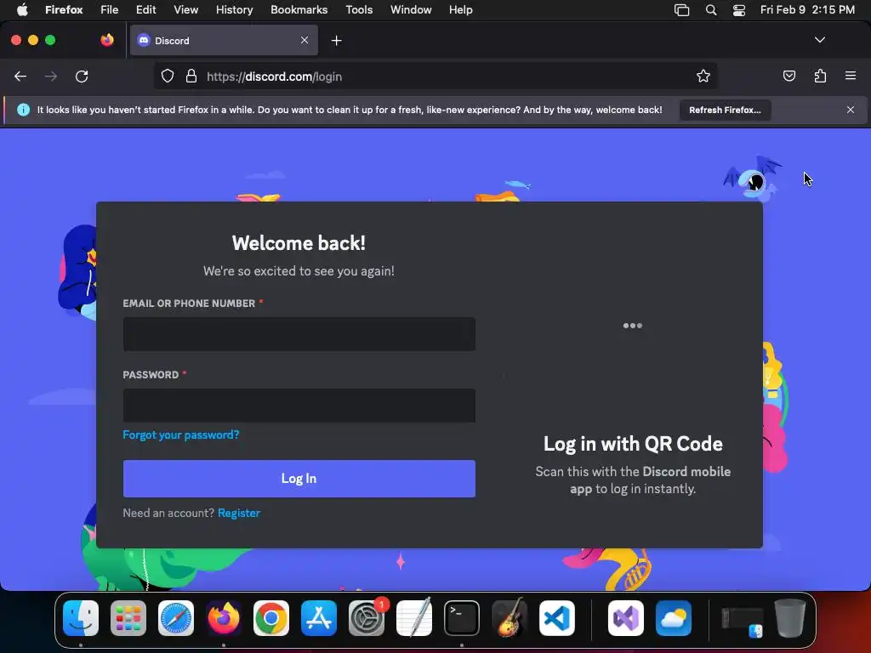Select the Discord browser tab

[x=224, y=40]
